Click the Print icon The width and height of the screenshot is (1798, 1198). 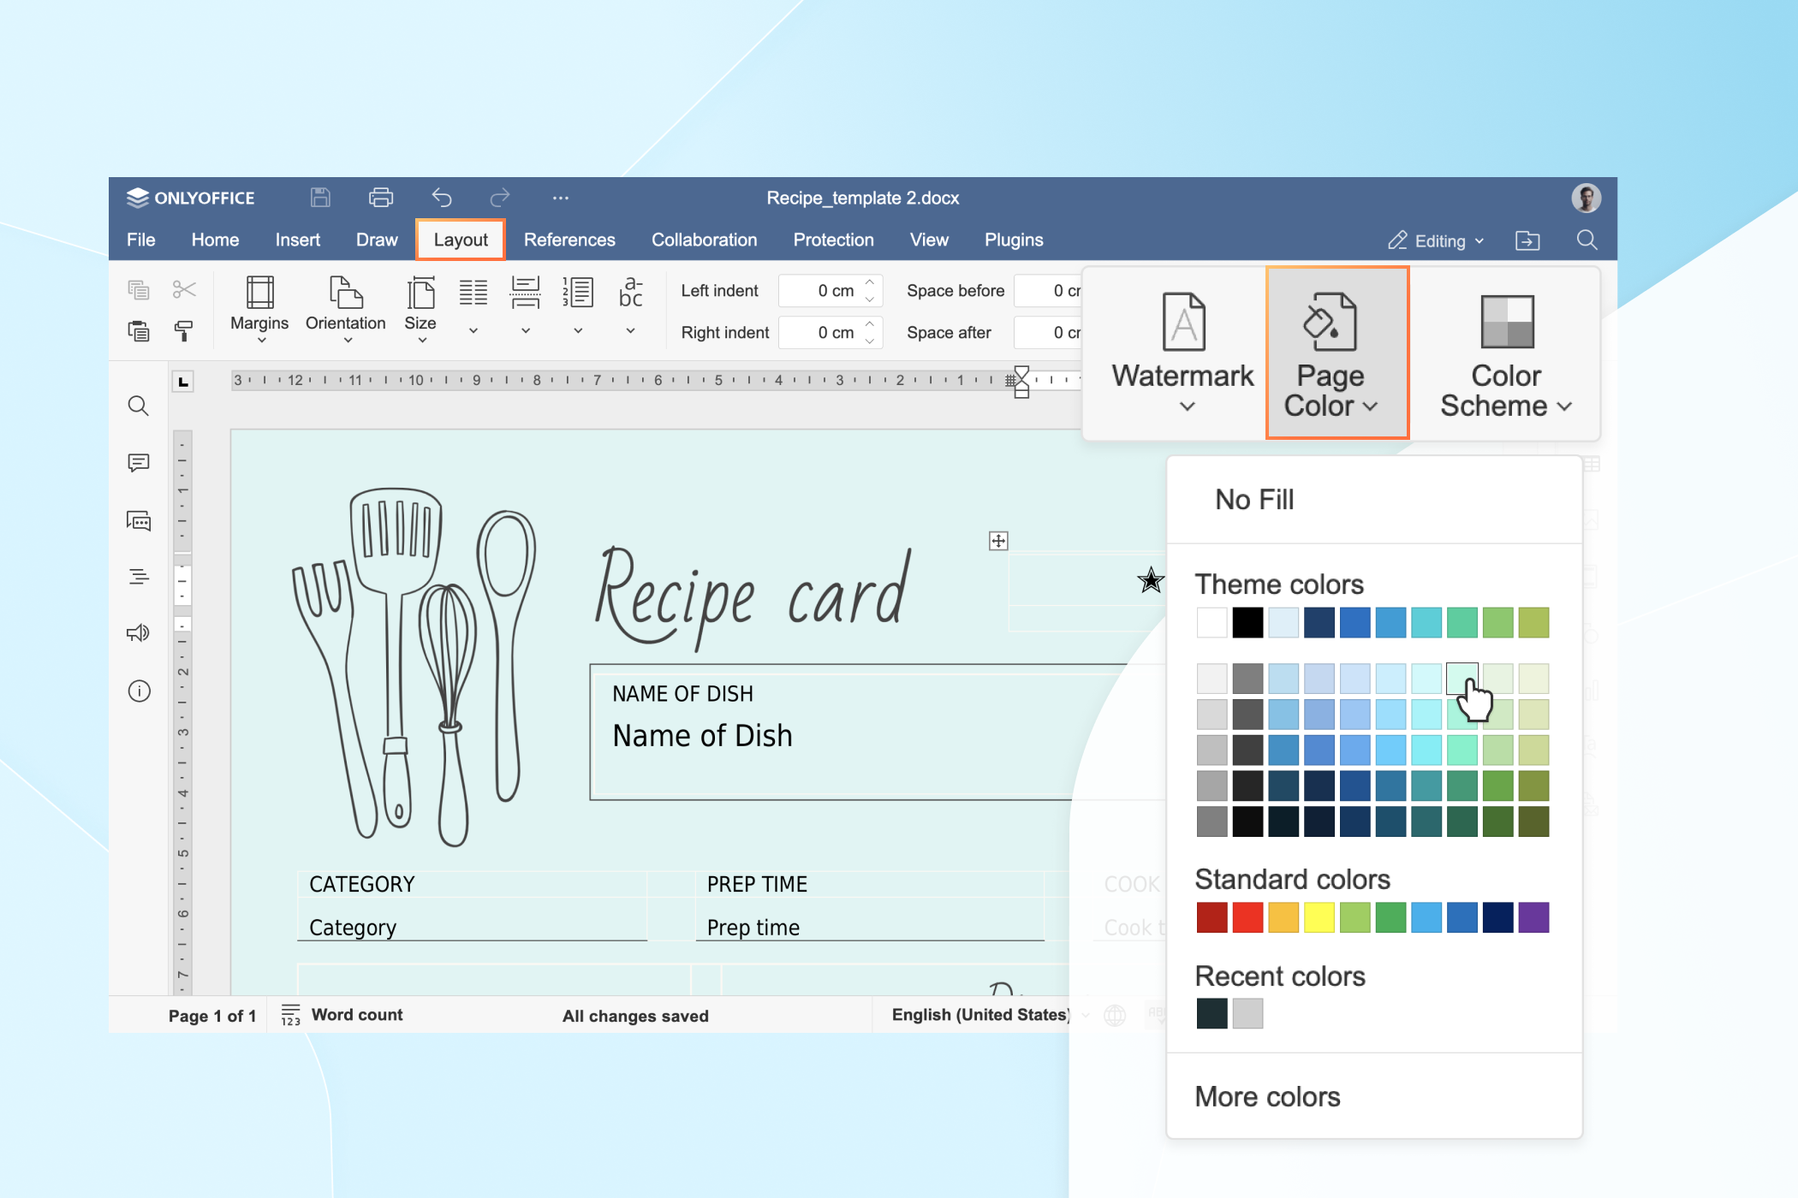click(x=380, y=198)
